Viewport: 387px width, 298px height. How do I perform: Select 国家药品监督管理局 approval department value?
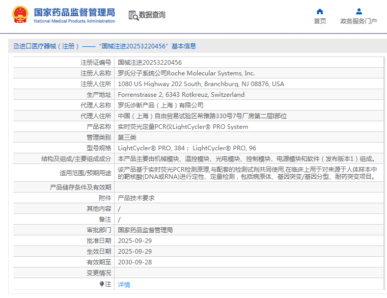pos(145,230)
